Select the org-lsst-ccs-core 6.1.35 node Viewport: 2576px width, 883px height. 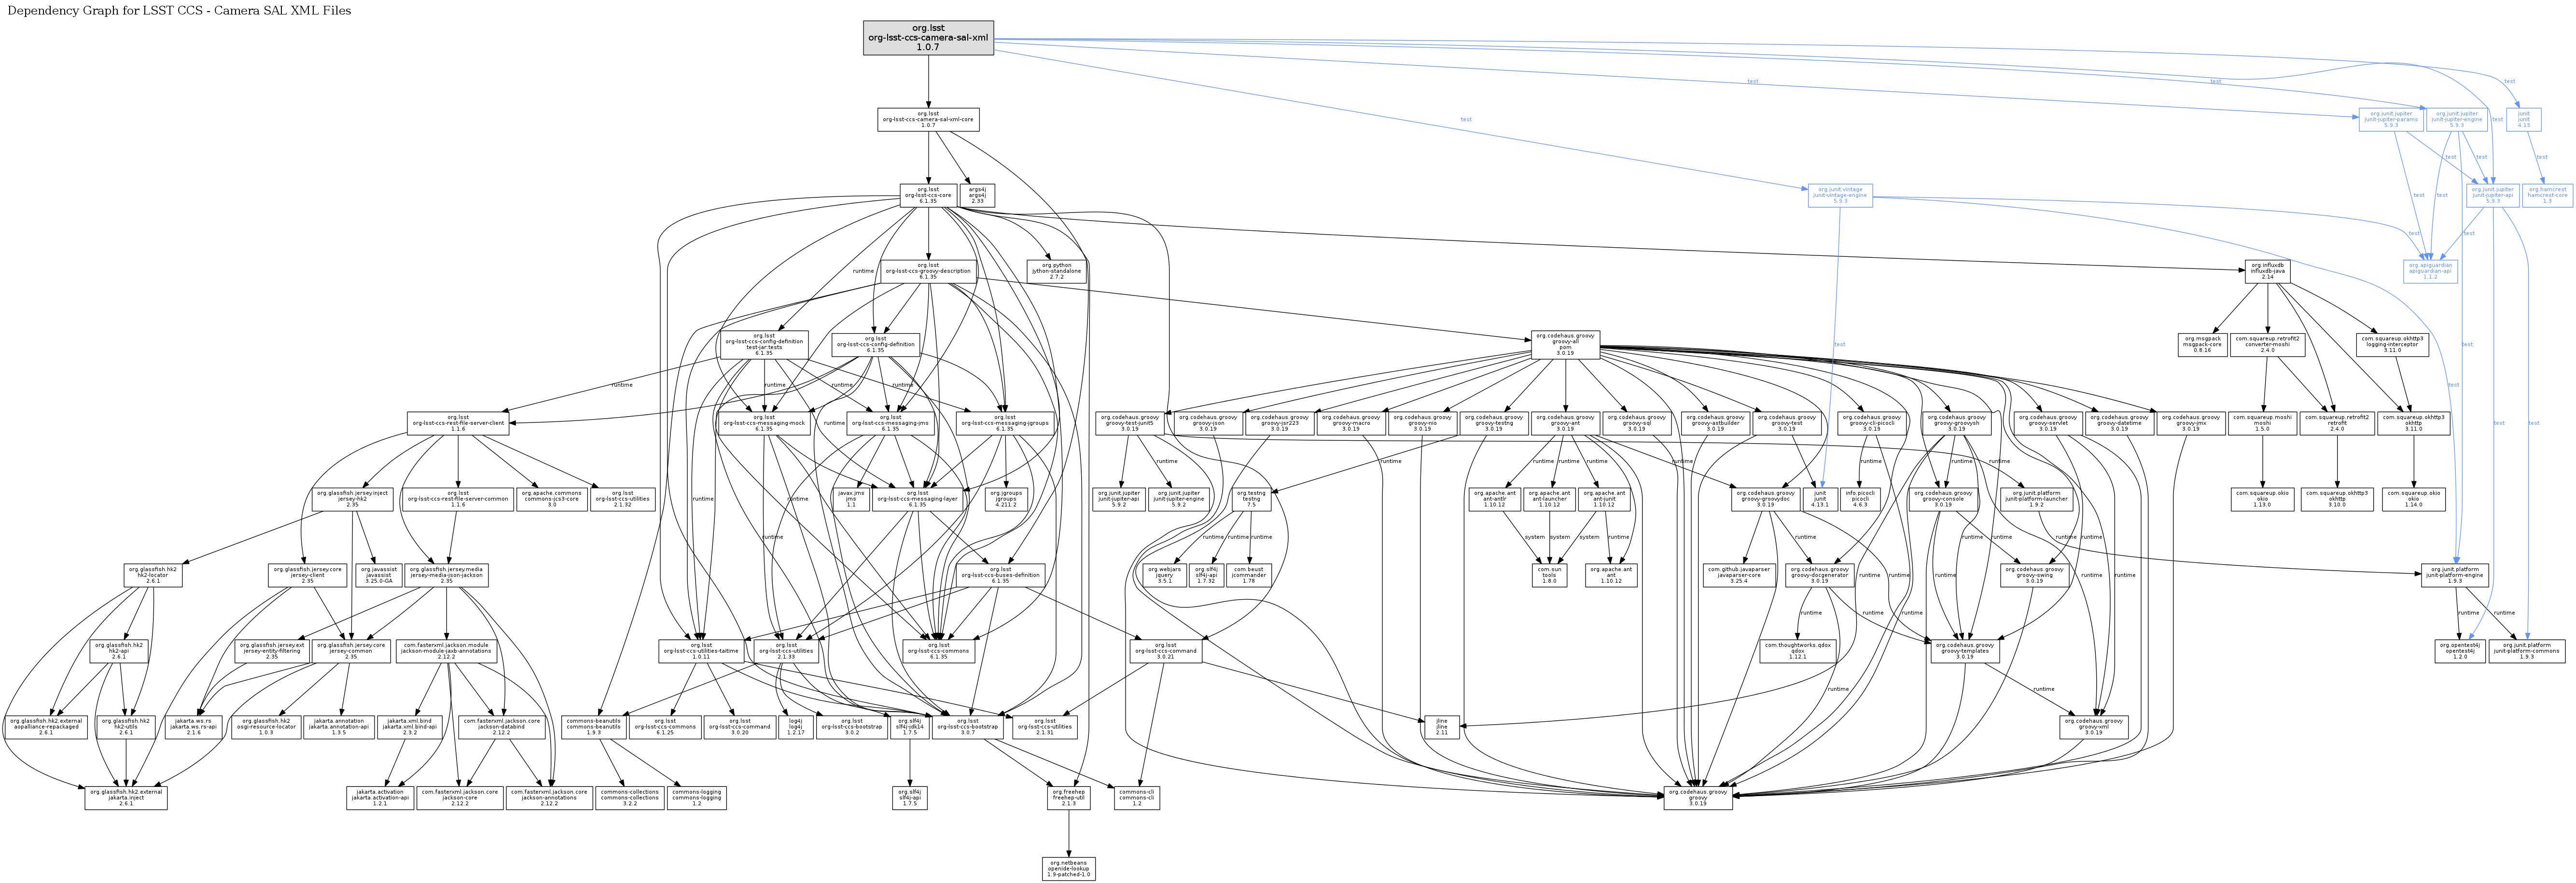(928, 195)
